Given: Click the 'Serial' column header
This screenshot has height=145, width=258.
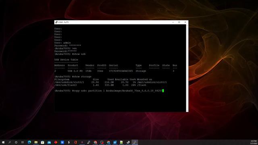Looking at the screenshot, I should point(113,65).
